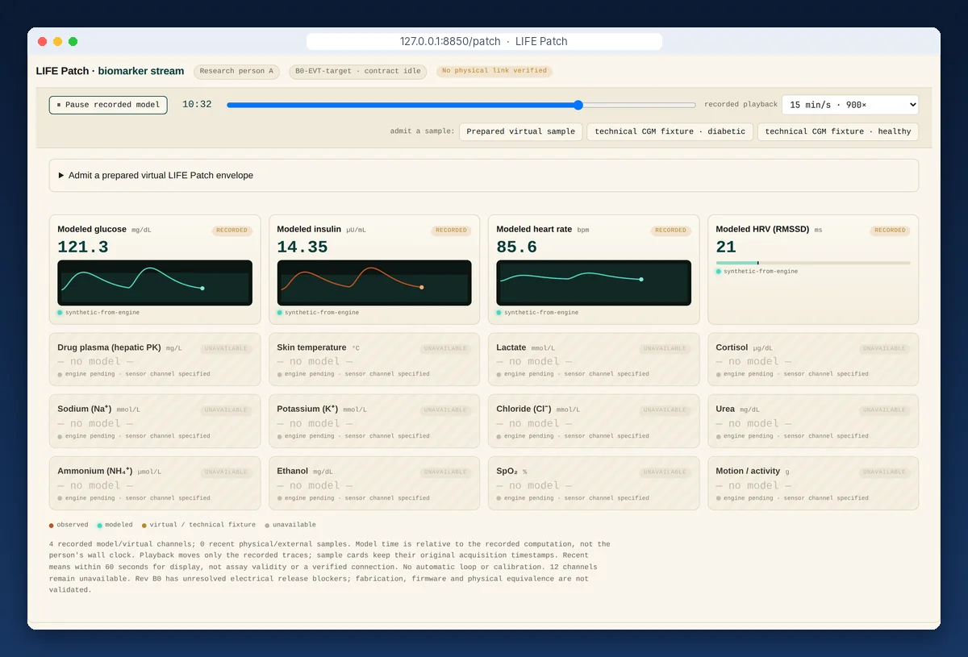
Task: Click the No physical link verified badge
Action: [x=494, y=71]
